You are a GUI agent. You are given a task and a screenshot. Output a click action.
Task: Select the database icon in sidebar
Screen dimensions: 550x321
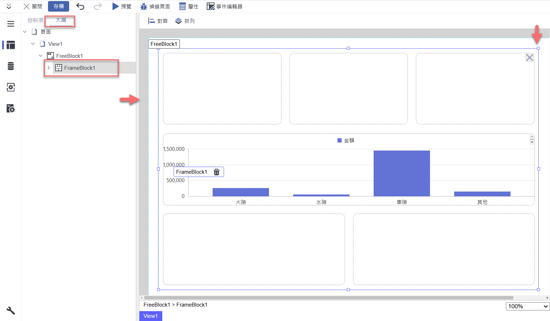11,66
